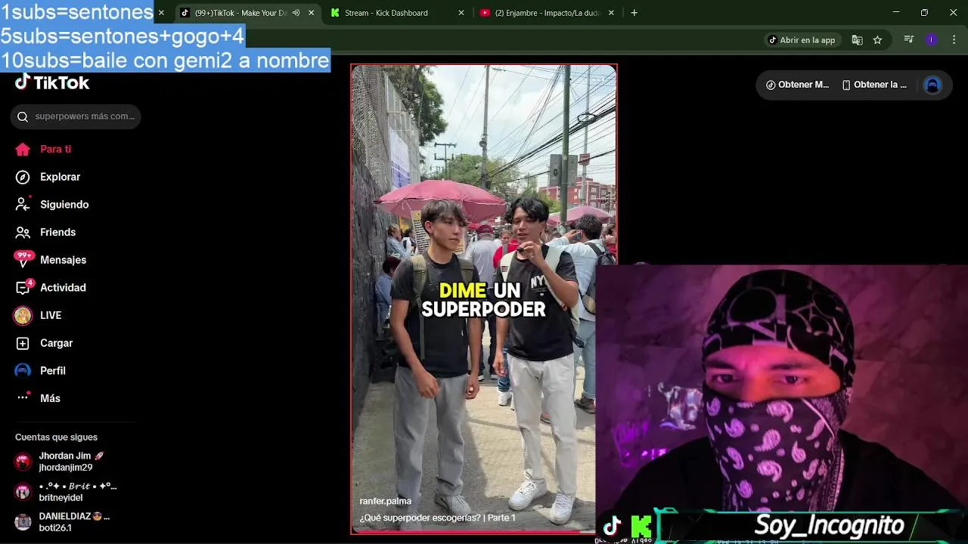Click Obtener M... button

coord(797,85)
